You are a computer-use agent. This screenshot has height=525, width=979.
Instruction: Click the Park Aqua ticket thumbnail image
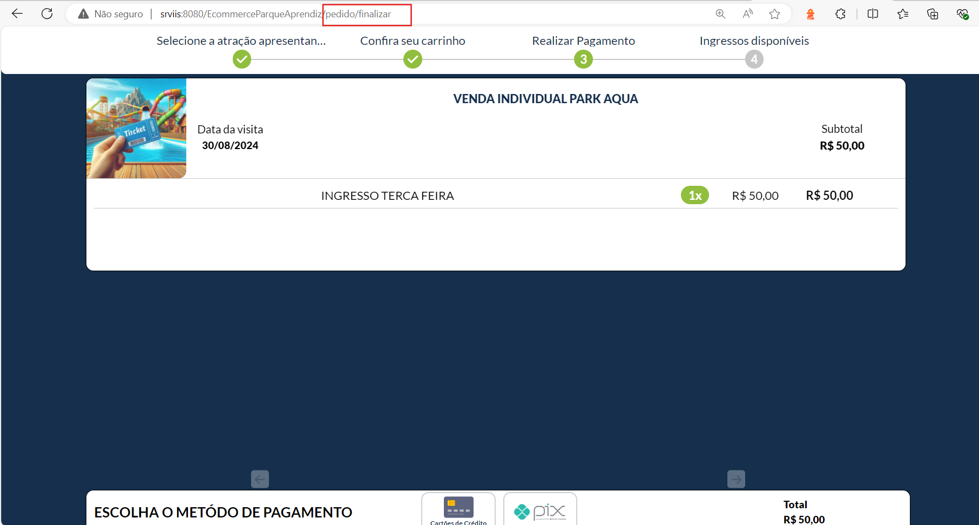pos(137,129)
